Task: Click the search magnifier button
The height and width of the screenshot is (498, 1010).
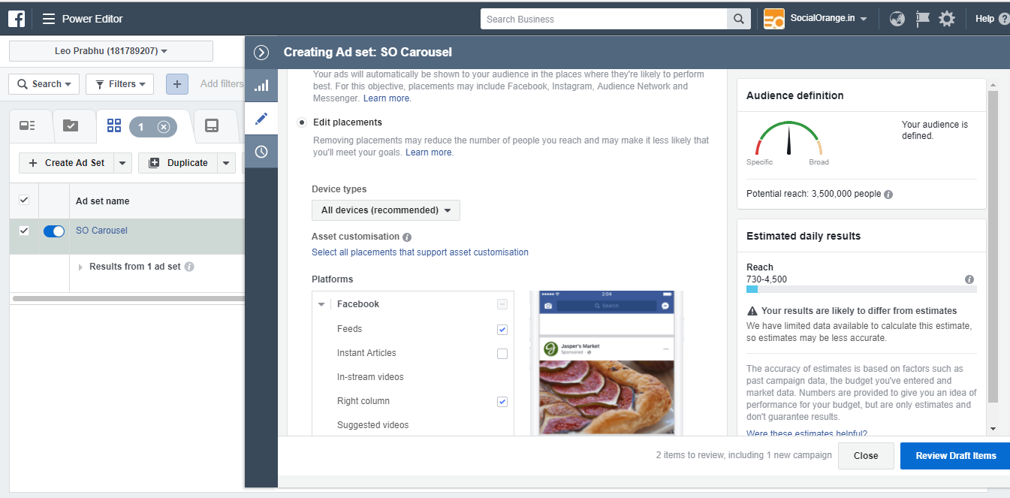Action: pyautogui.click(x=739, y=19)
